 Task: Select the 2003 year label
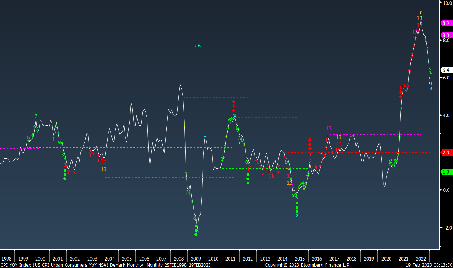pos(92,259)
